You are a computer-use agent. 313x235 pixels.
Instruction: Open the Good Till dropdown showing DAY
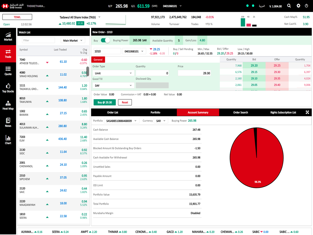113,85
